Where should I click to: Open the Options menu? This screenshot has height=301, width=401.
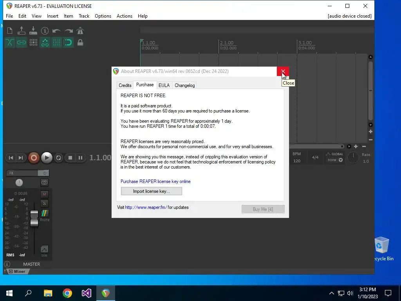[103, 16]
